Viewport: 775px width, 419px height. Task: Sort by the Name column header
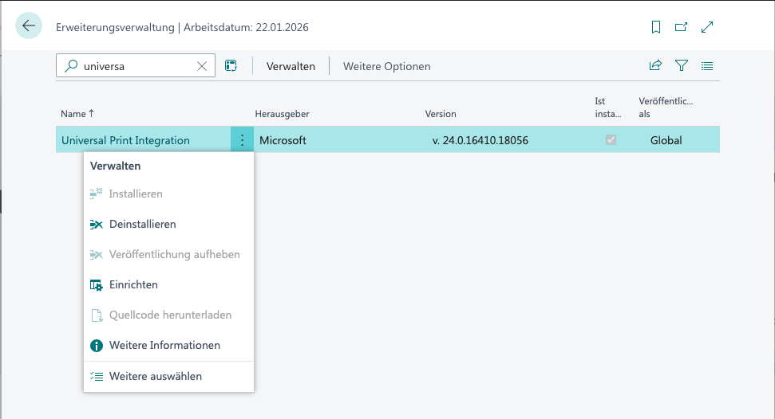[x=77, y=113]
